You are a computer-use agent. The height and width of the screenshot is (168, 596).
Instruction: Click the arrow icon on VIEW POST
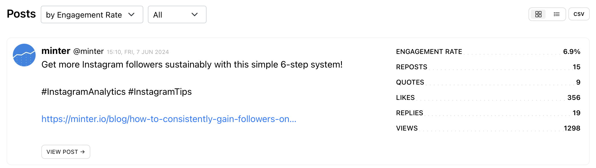click(83, 152)
